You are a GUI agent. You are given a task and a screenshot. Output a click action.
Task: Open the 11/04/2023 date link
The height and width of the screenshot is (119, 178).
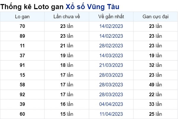111,114
